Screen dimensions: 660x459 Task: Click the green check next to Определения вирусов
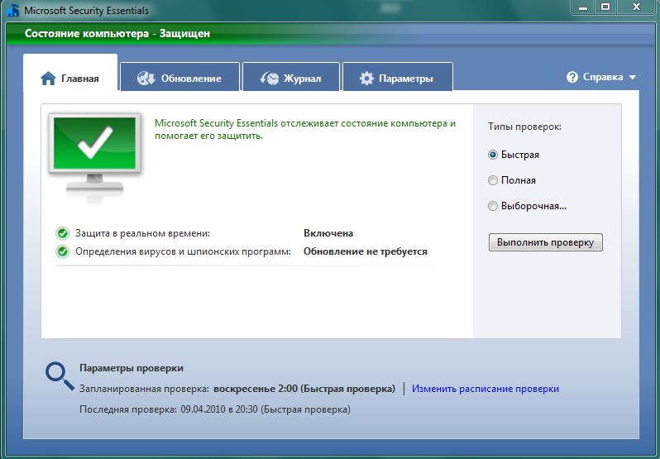point(63,251)
